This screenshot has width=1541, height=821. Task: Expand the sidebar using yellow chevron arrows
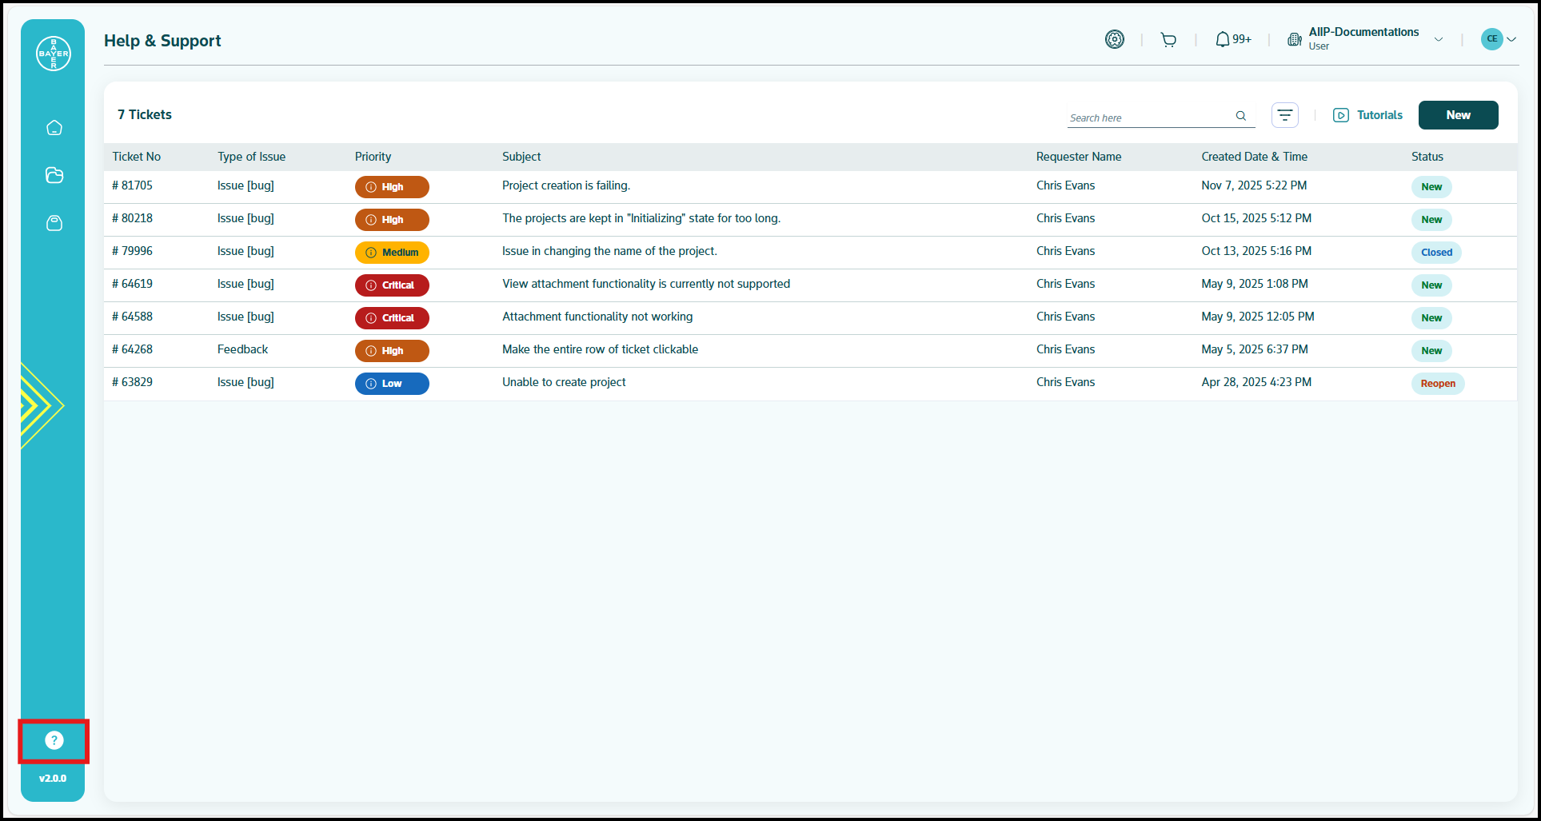38,405
